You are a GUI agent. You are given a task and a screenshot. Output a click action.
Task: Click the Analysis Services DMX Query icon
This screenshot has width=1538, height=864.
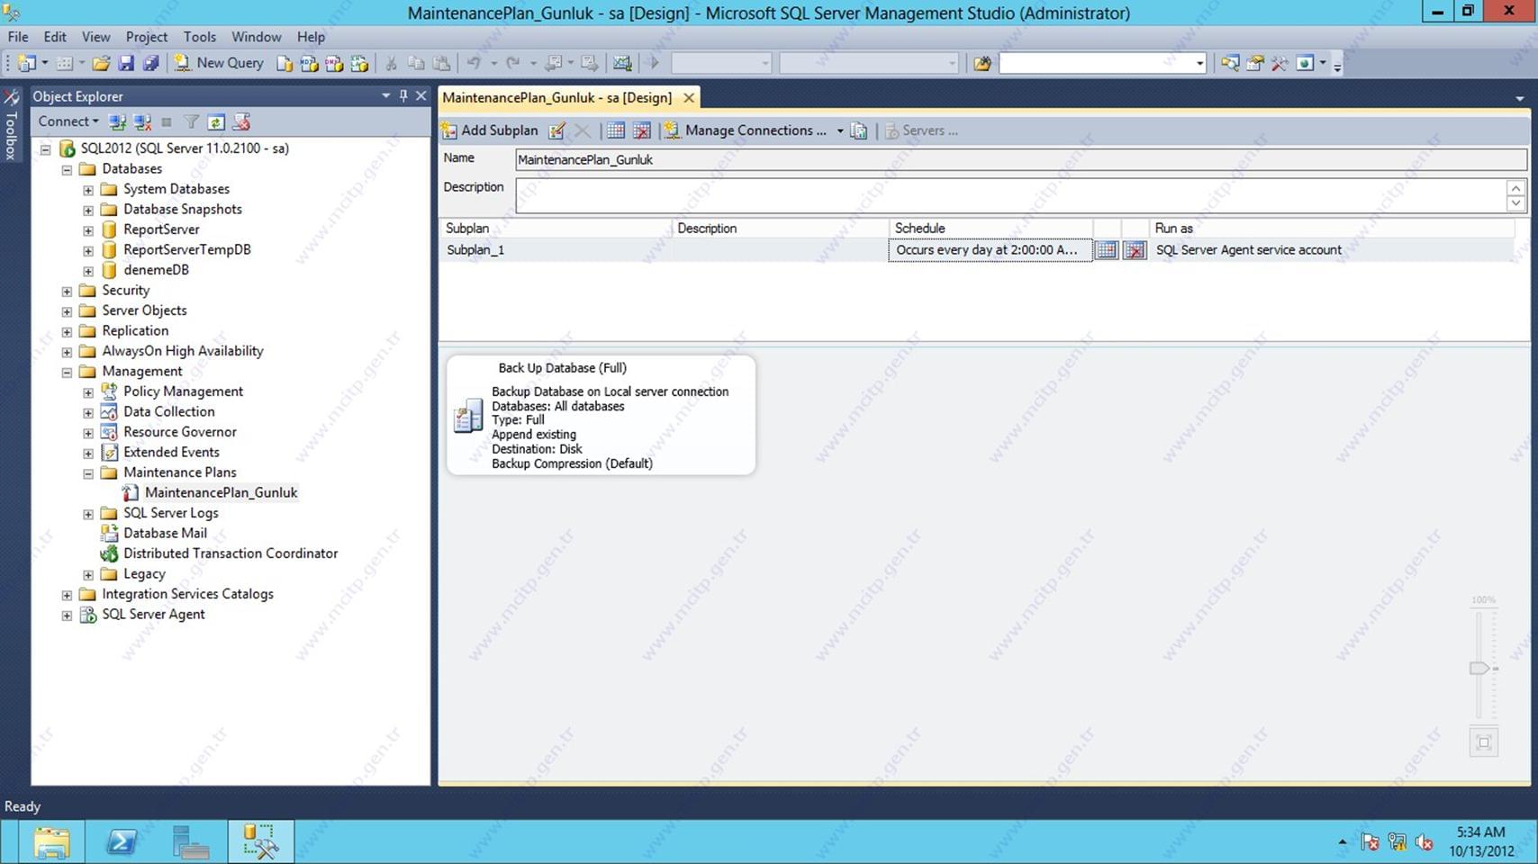[x=334, y=63]
